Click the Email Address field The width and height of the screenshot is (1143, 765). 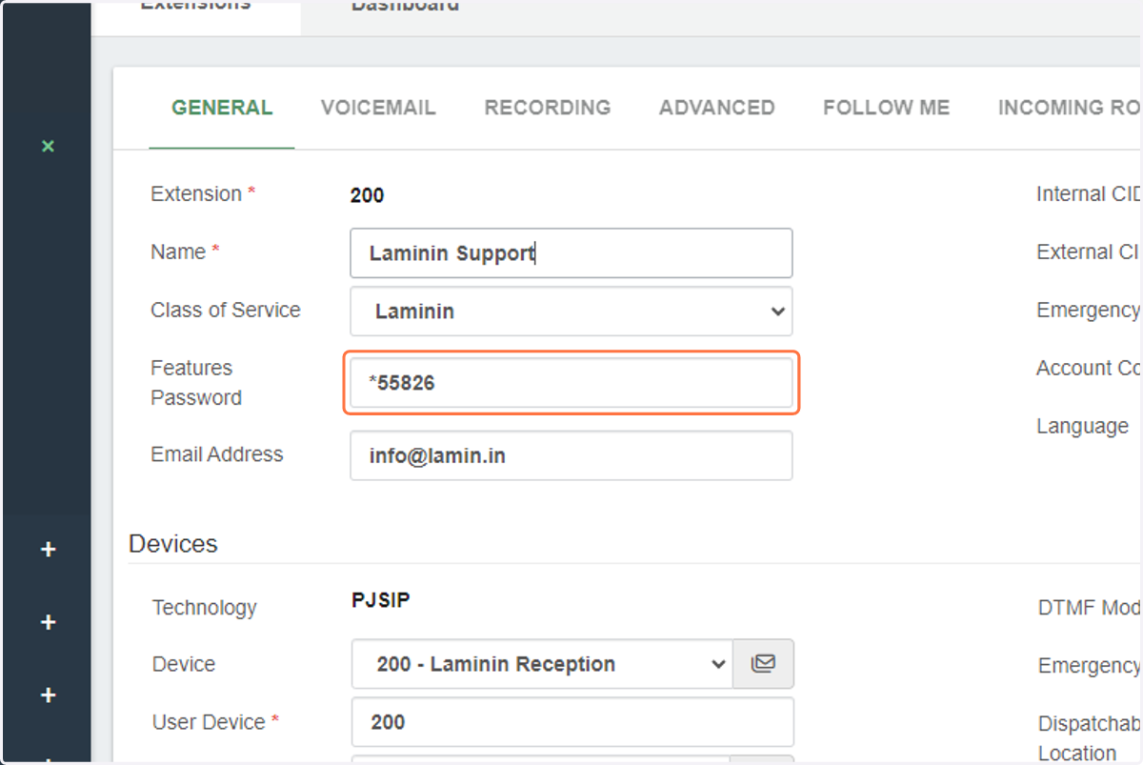[571, 455]
